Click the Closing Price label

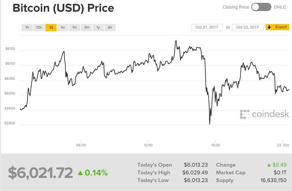(x=236, y=7)
